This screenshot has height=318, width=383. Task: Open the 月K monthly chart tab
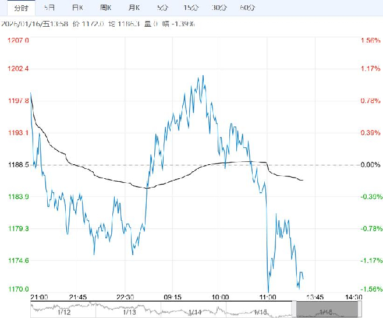(134, 8)
